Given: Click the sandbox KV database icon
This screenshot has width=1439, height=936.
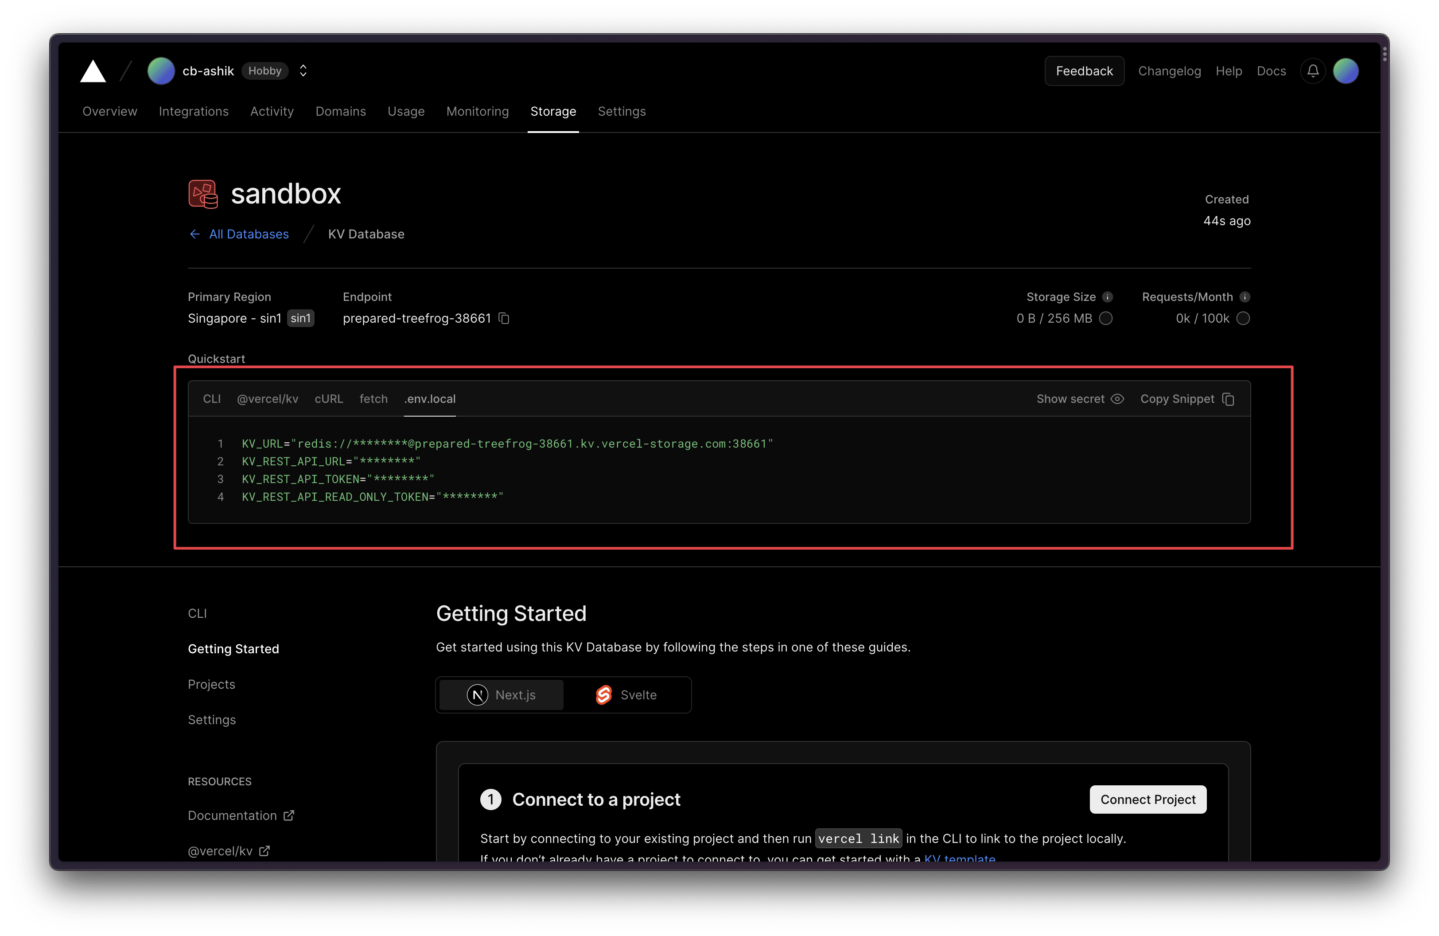Looking at the screenshot, I should pos(203,194).
